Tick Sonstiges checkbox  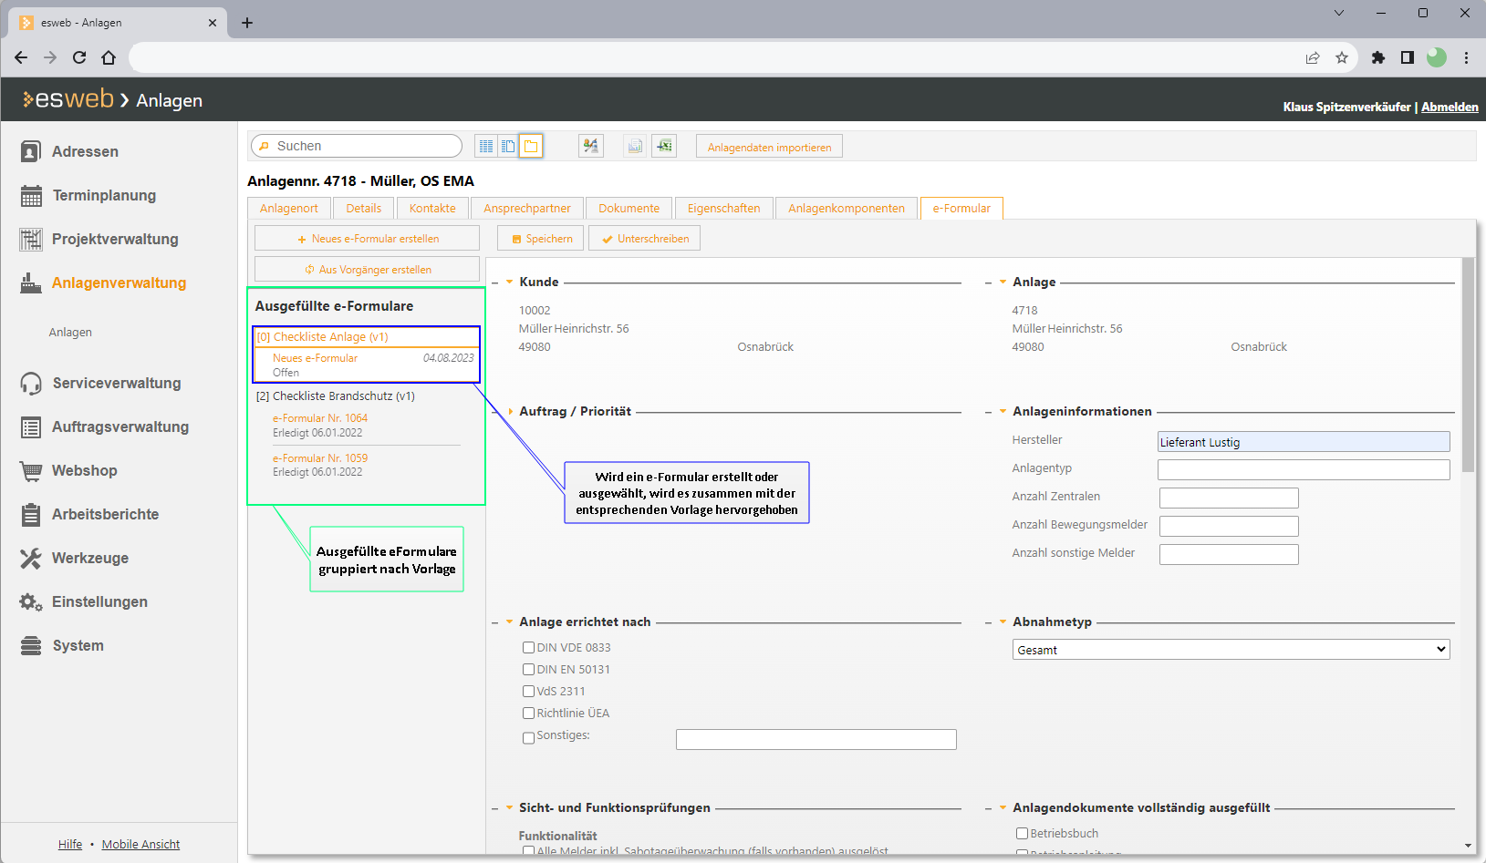[528, 737]
